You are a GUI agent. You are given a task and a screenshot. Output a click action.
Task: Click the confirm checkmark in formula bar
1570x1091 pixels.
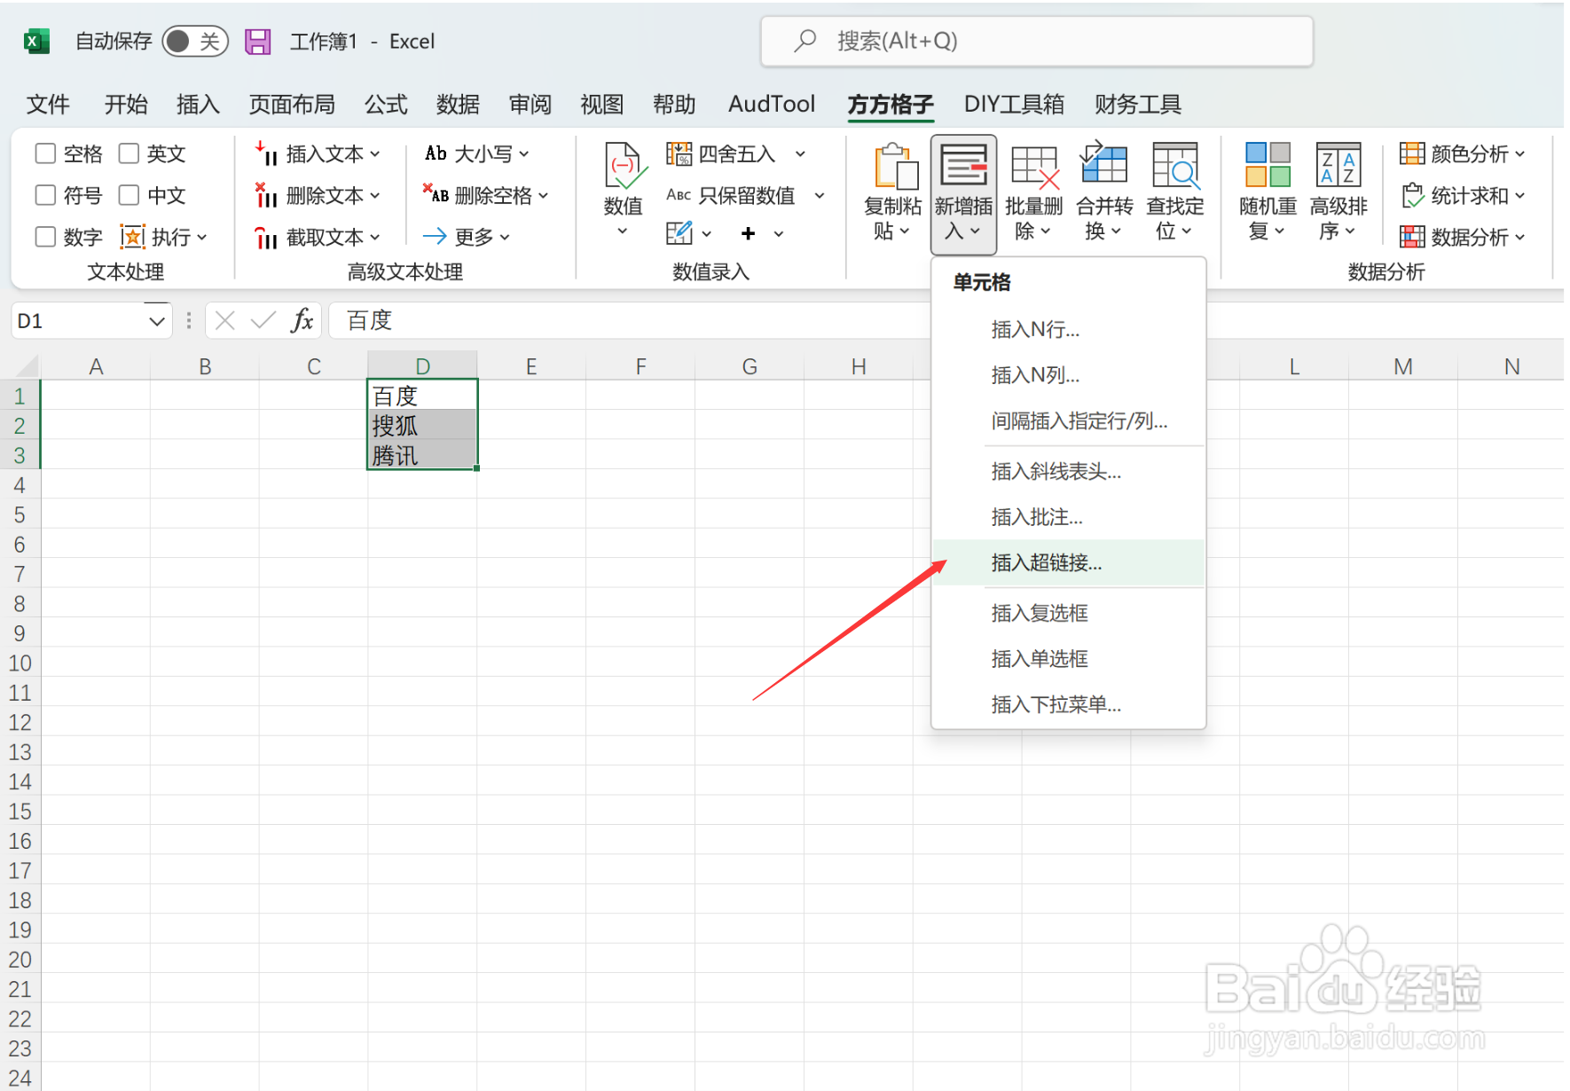263,320
